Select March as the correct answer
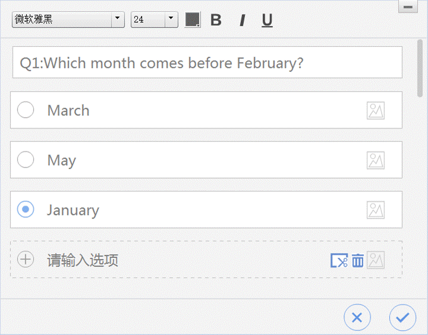This screenshot has width=428, height=335. (26, 110)
